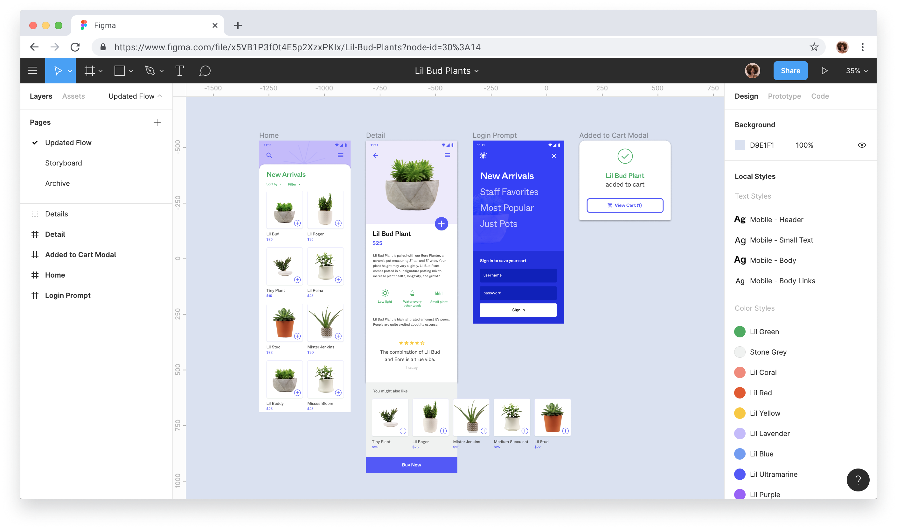Select the Move tool in toolbar
This screenshot has width=897, height=529.
59,71
